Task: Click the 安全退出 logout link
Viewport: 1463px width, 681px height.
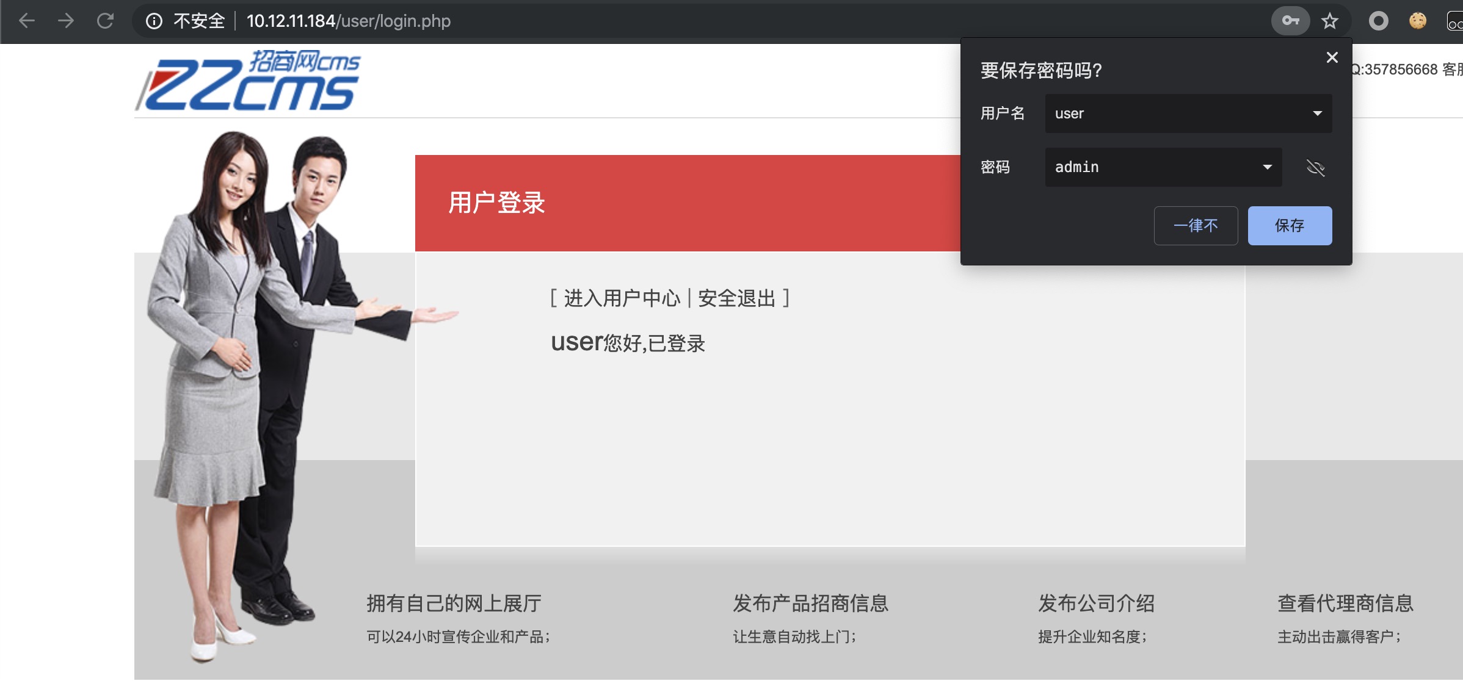Action: coord(736,298)
